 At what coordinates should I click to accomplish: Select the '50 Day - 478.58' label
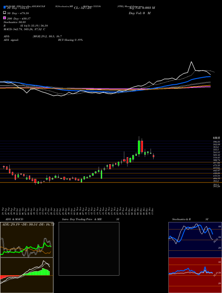(x=18, y=13)
